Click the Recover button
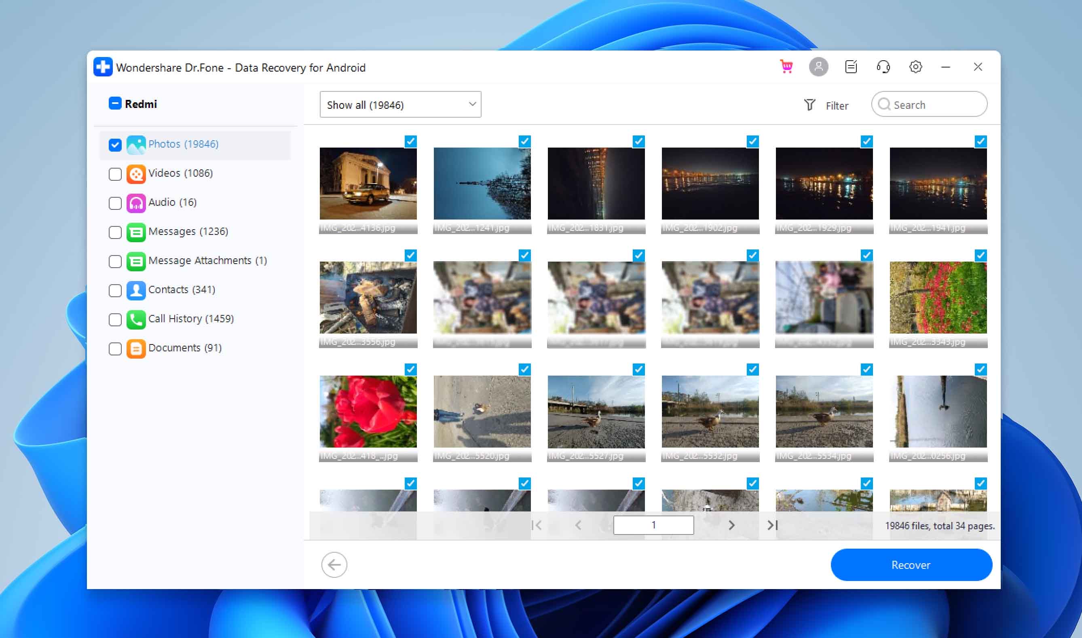Image resolution: width=1082 pixels, height=638 pixels. tap(911, 564)
